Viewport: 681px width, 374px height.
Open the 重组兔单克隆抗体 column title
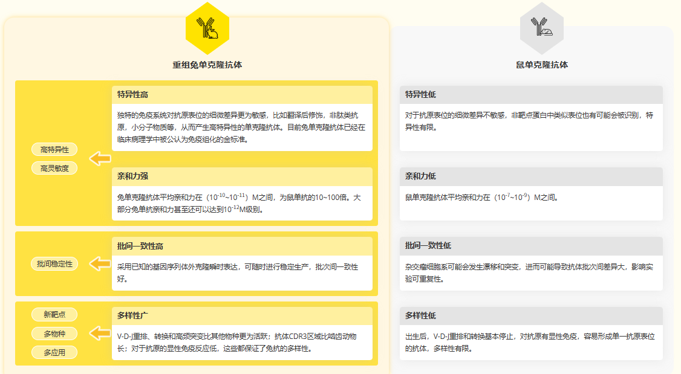click(207, 65)
